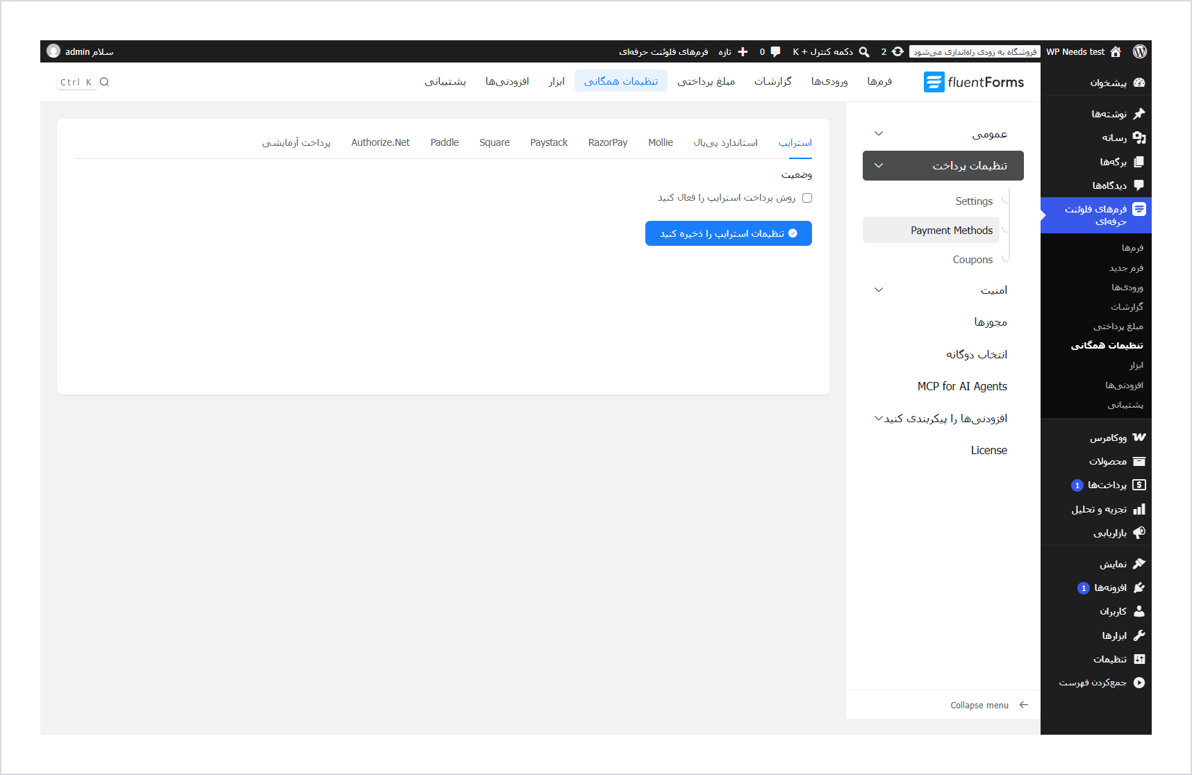Screen dimensions: 1192x775
Task: Open Coupons in the settings sidebar
Action: (972, 260)
